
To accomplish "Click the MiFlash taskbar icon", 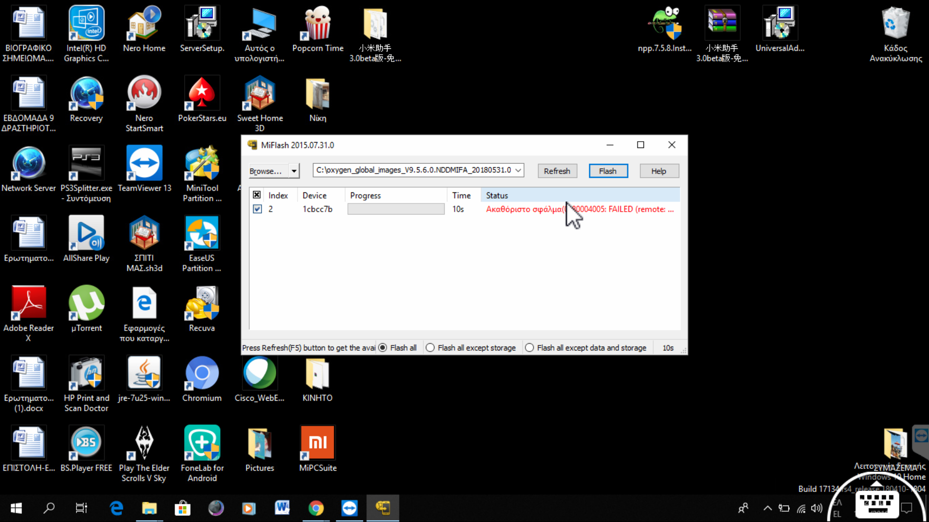I will [383, 508].
